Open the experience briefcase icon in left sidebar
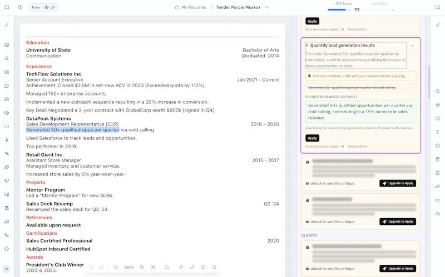445x277 pixels. point(7,99)
